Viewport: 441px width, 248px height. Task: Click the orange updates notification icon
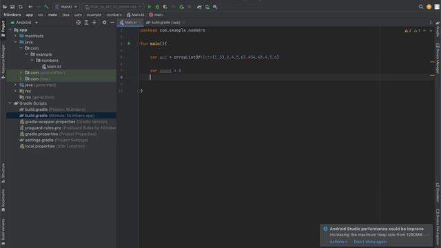[x=429, y=7]
